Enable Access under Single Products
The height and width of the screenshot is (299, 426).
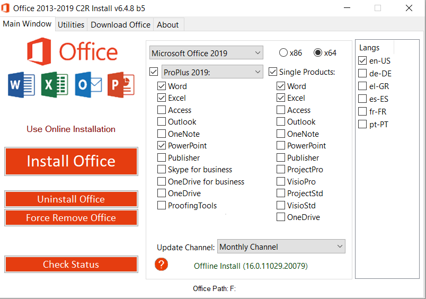pos(281,110)
